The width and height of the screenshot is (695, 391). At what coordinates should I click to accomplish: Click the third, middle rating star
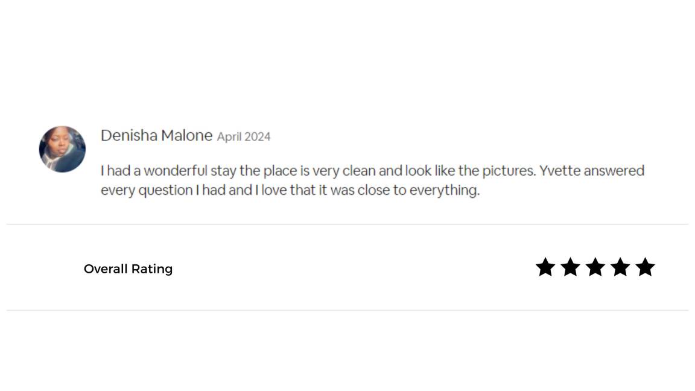pos(595,267)
